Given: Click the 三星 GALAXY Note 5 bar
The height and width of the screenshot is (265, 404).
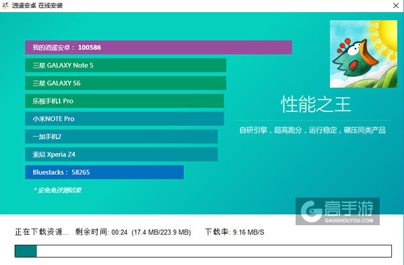Looking at the screenshot, I should [x=126, y=65].
